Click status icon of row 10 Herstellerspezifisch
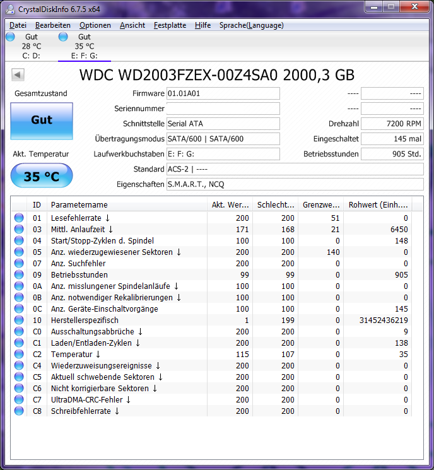This screenshot has height=470, width=434. click(19, 320)
